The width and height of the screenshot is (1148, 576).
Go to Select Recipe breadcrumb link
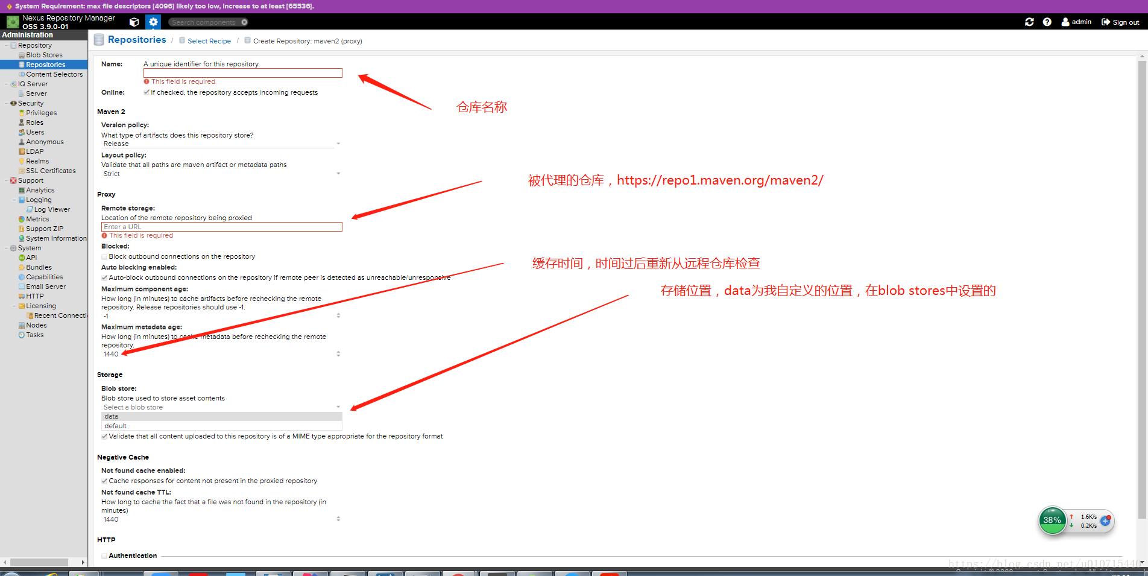pyautogui.click(x=209, y=41)
